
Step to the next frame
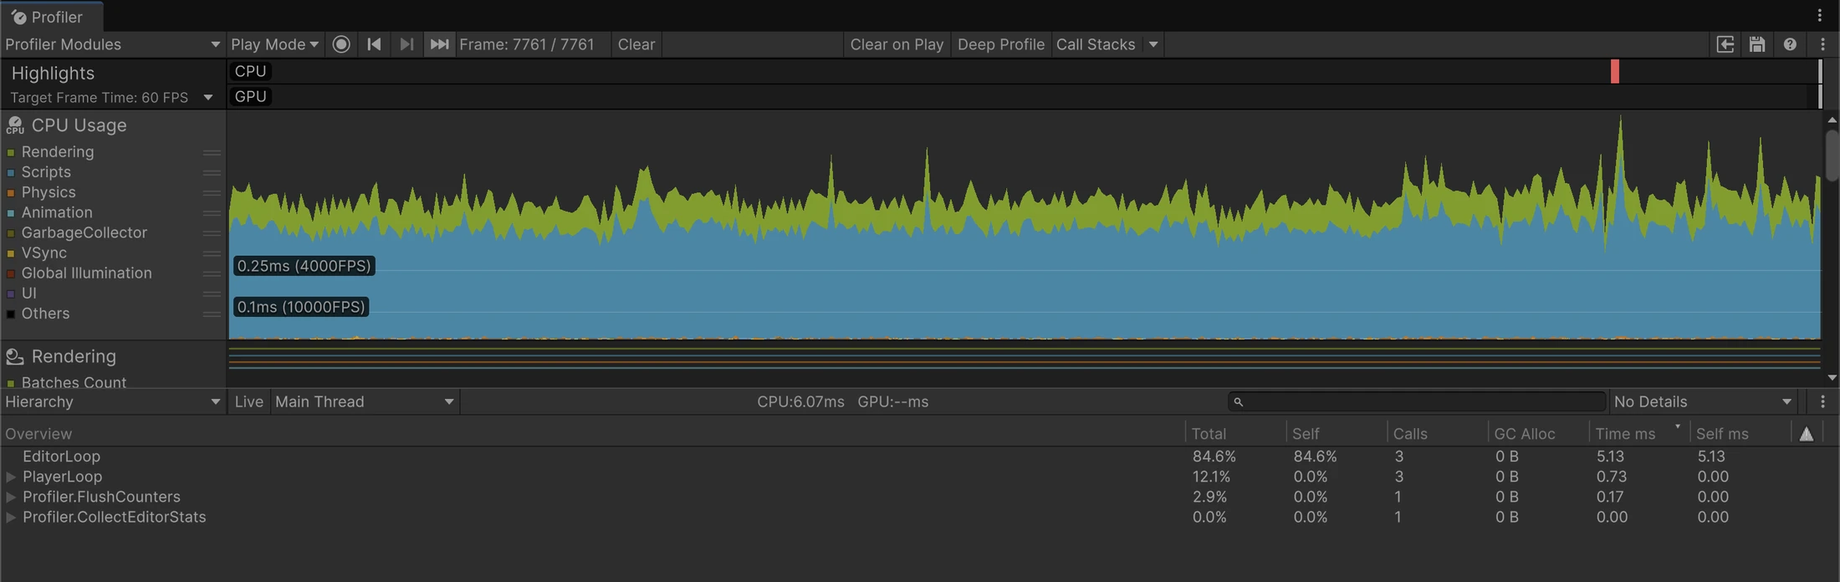click(406, 44)
